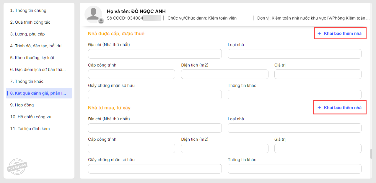Click the vertical scrollbar thumb on the right
Screen dimensions: 376x183
(372, 154)
